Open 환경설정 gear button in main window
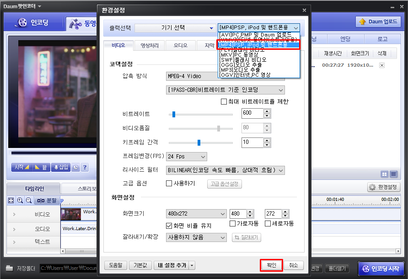The image size is (408, 279). (384, 187)
